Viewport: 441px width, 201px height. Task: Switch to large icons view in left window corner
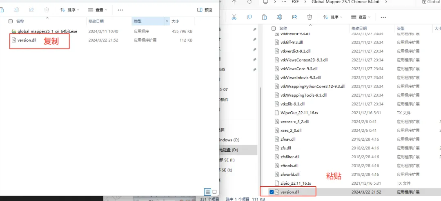coord(215,192)
